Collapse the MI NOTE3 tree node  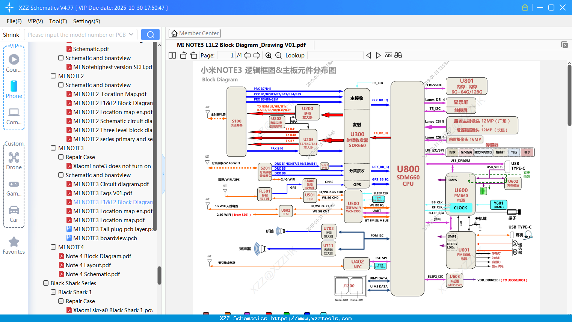point(53,148)
